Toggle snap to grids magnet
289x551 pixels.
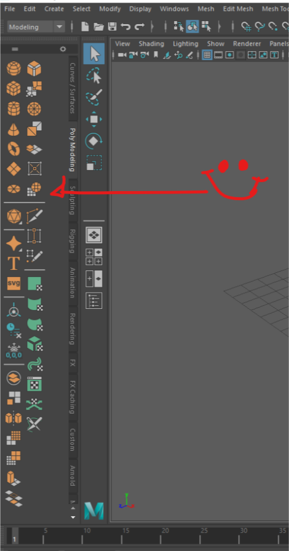coord(246,26)
